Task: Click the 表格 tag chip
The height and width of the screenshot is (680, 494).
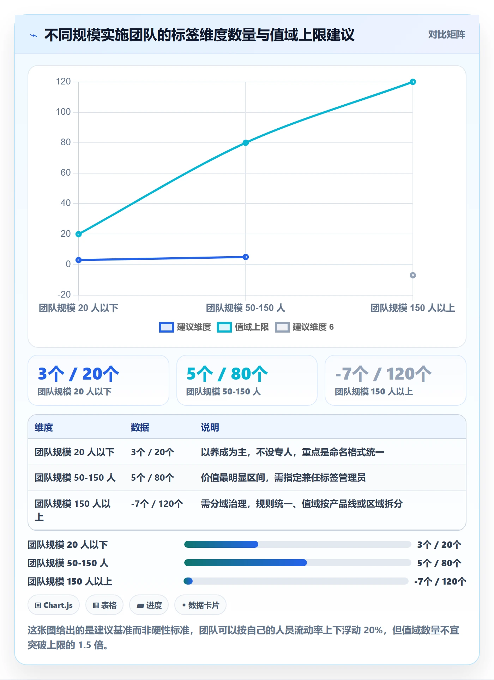Action: tap(104, 605)
